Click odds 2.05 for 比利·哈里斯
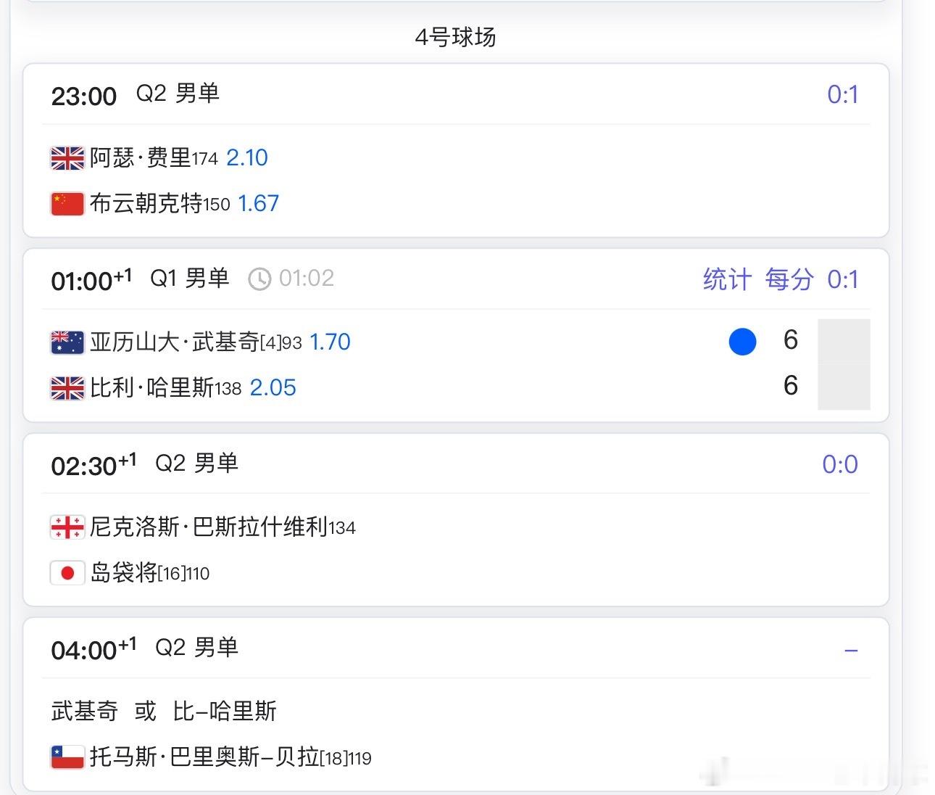The width and height of the screenshot is (935, 795). (x=273, y=387)
